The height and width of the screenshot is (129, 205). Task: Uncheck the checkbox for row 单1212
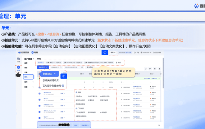[40, 100]
